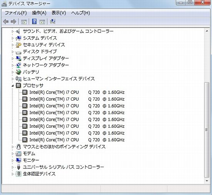Click the Forward arrow toolbar icon
Screen dimensions: 212x195
[13, 22]
